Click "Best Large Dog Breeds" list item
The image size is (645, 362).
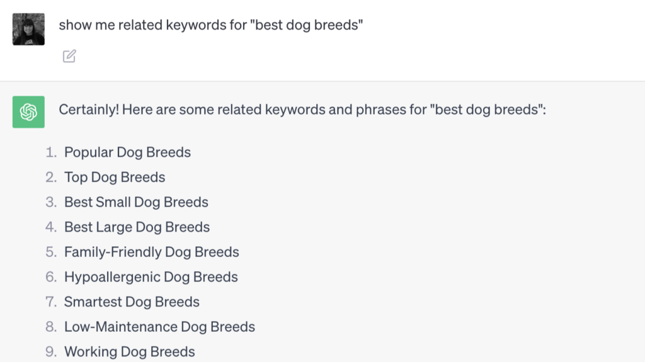coord(137,227)
